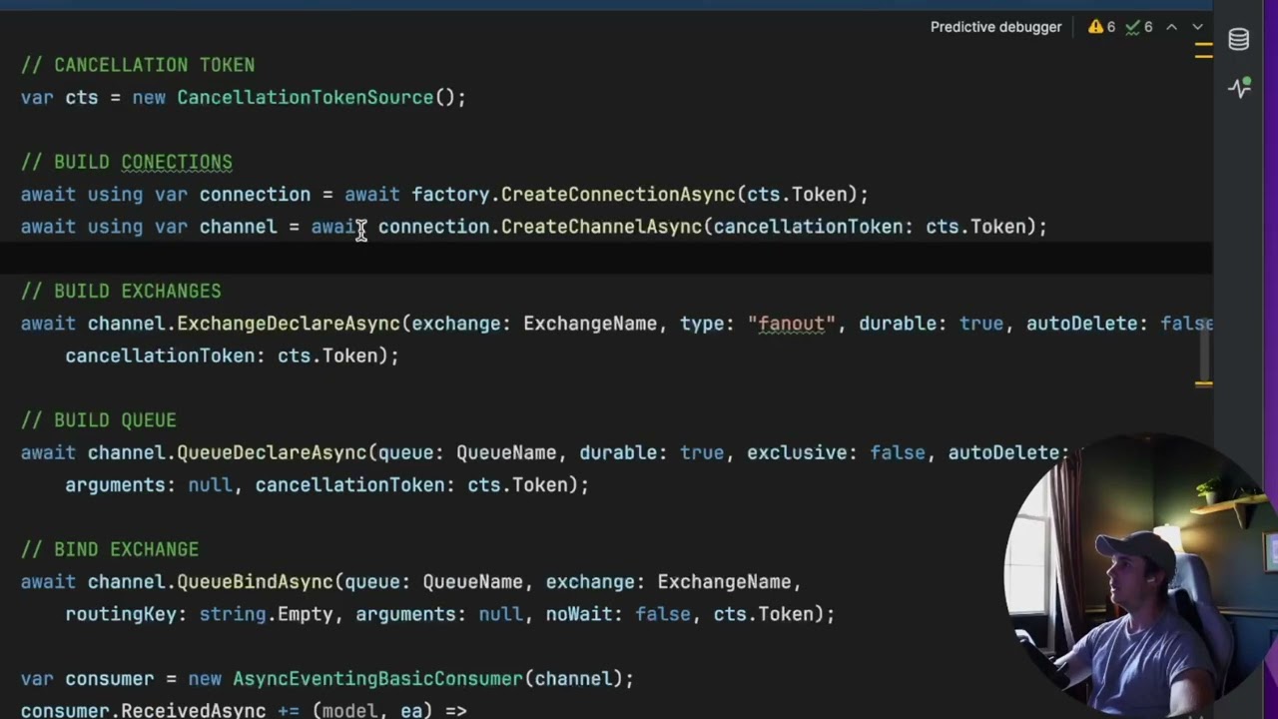Click 'autoDelete' in the QueueDeclareAsync line
This screenshot has height=719, width=1278.
coord(1003,452)
